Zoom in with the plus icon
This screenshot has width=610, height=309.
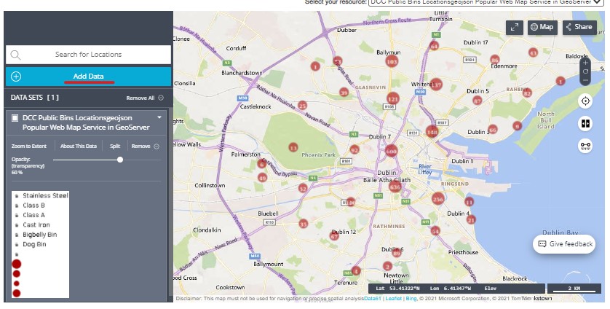pyautogui.click(x=585, y=63)
